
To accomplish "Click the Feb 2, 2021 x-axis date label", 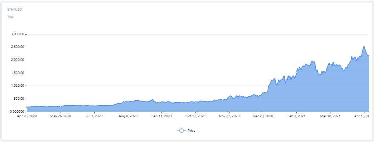I will point(296,116).
